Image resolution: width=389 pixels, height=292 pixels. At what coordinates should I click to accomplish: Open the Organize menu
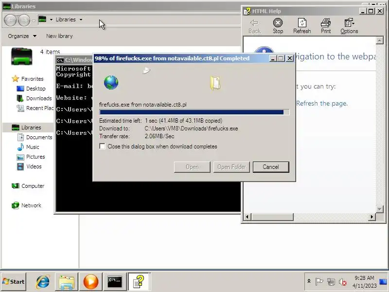(22, 36)
